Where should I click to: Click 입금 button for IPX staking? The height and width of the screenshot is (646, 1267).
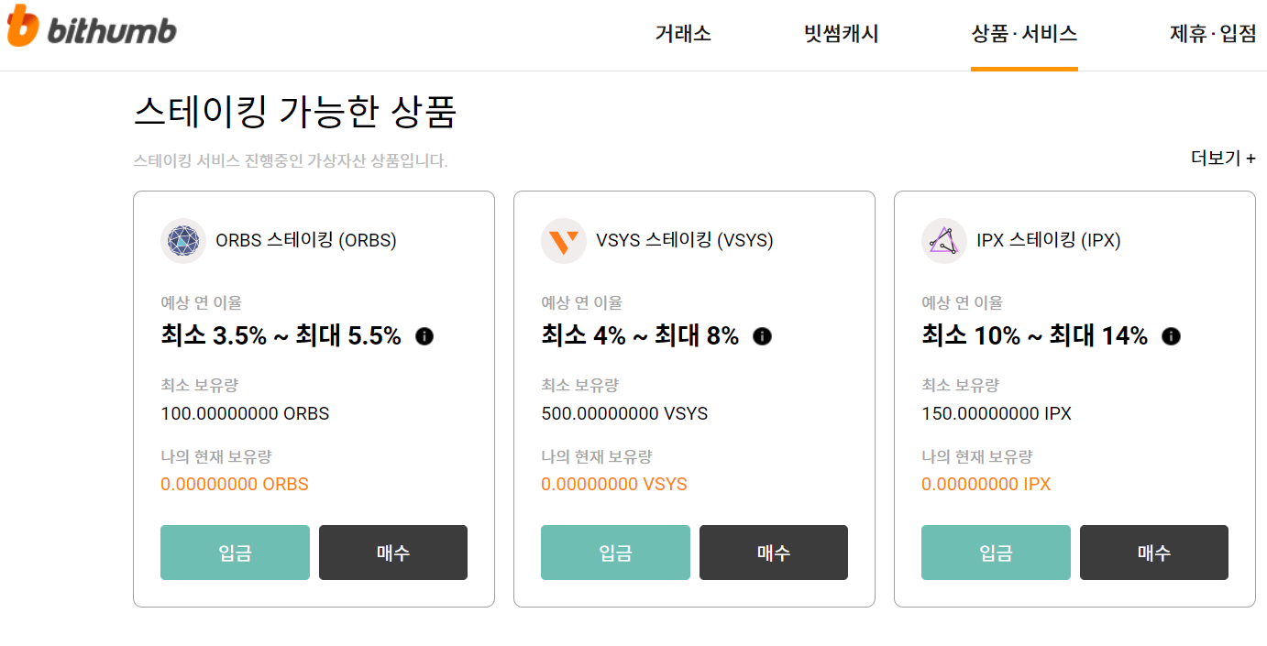pyautogui.click(x=996, y=553)
